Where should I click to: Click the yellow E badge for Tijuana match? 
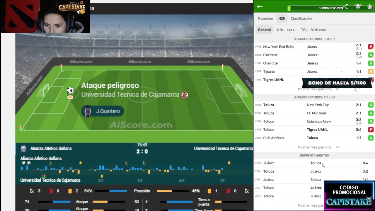(371, 71)
